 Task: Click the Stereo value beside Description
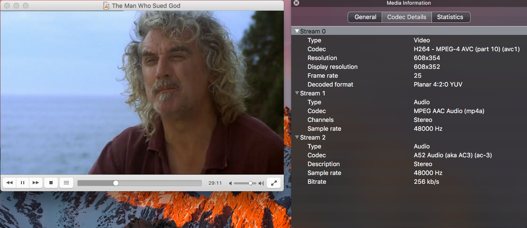423,164
